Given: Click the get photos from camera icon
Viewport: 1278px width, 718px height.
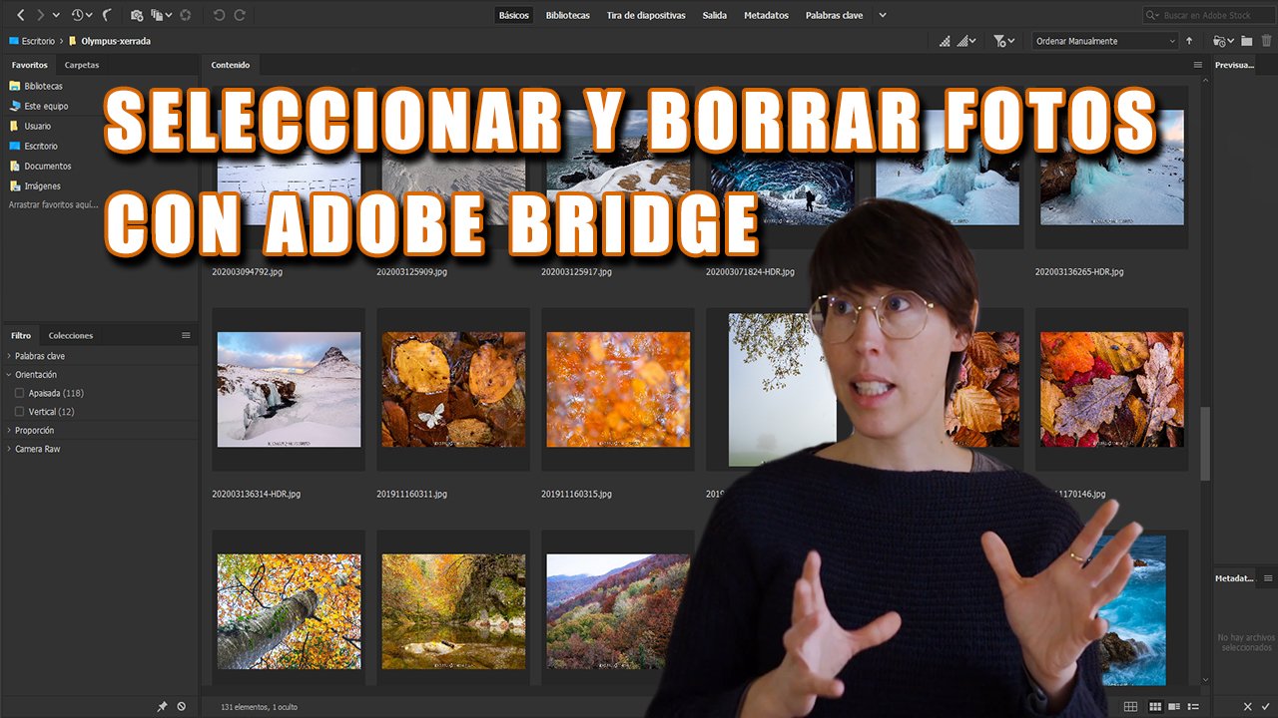Looking at the screenshot, I should coord(136,15).
